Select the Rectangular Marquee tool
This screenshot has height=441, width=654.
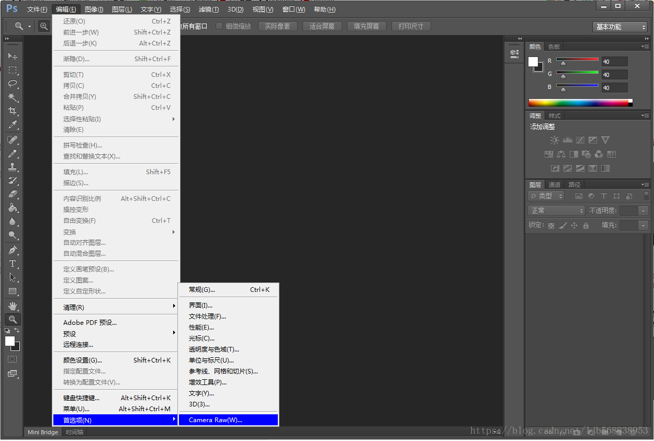(13, 70)
